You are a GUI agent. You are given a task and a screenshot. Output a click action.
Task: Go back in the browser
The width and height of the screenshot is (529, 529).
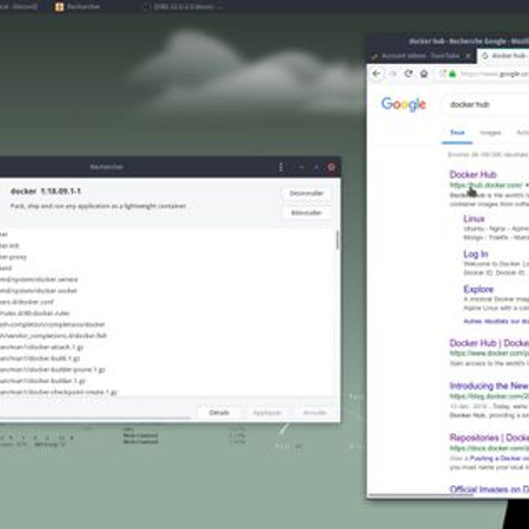coord(376,74)
